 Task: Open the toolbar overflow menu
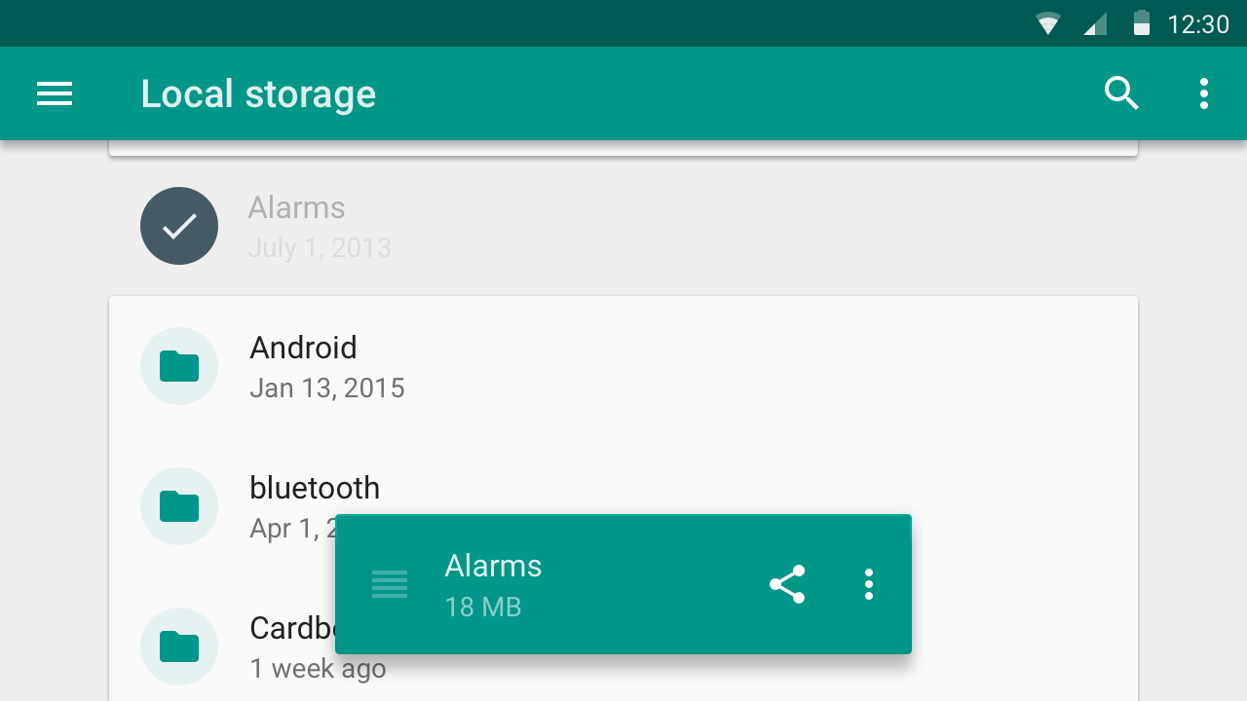(x=1204, y=93)
